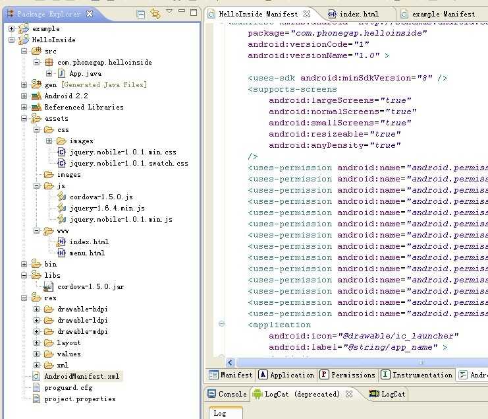Close HelloInside Manifest editor tab
The image size is (488, 419).
coord(307,14)
